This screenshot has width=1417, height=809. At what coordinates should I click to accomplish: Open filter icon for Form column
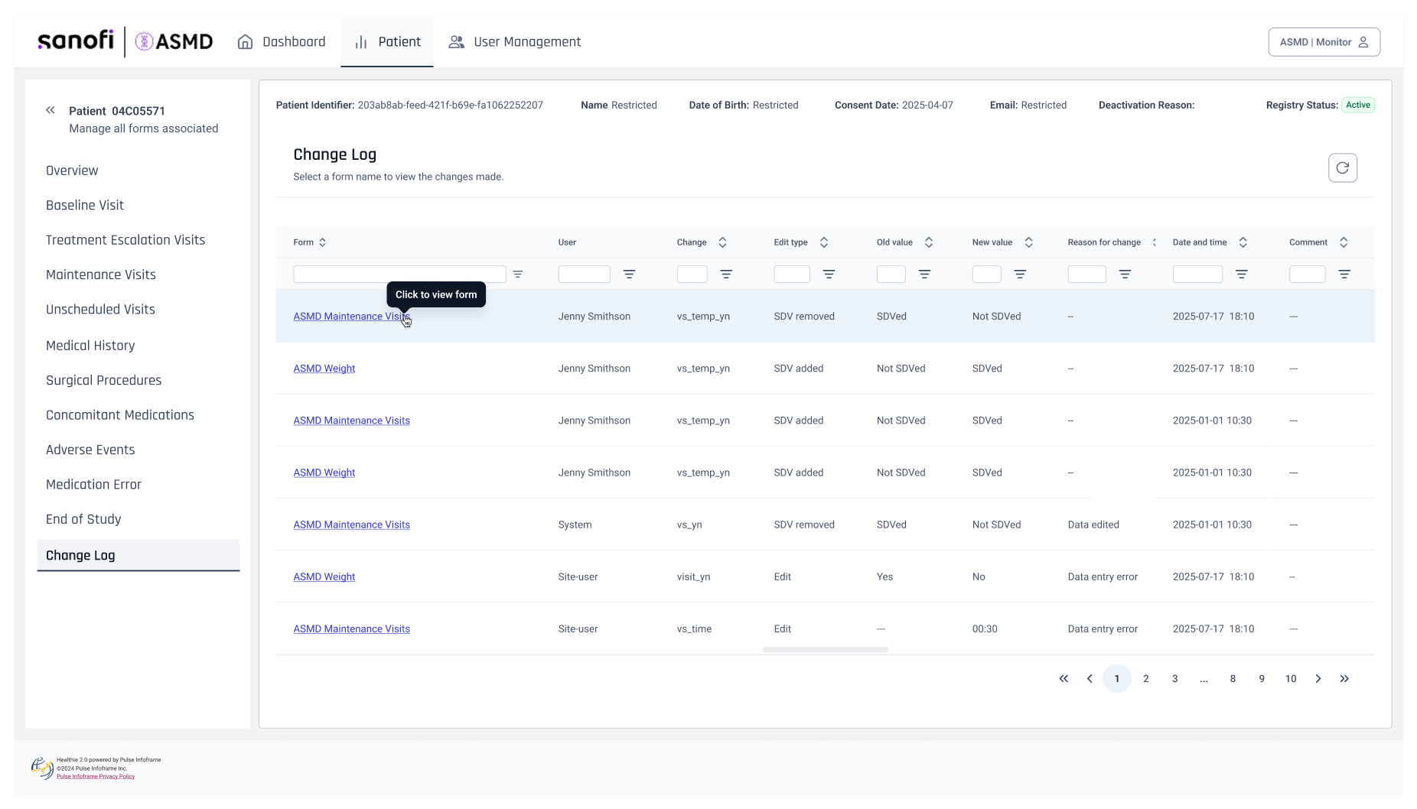coord(518,274)
